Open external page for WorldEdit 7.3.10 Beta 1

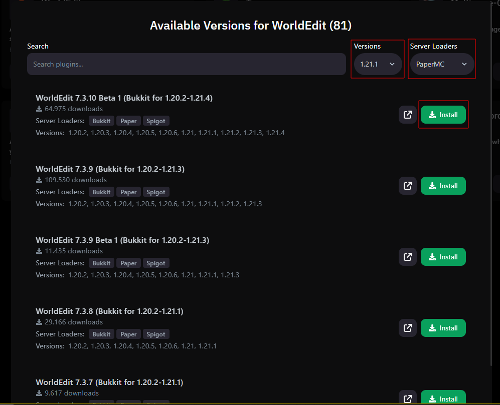click(408, 114)
